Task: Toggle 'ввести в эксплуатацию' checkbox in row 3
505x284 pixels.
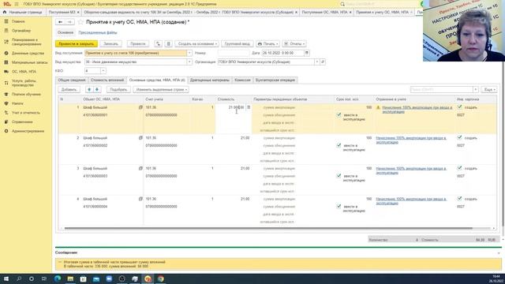Action: point(339,176)
